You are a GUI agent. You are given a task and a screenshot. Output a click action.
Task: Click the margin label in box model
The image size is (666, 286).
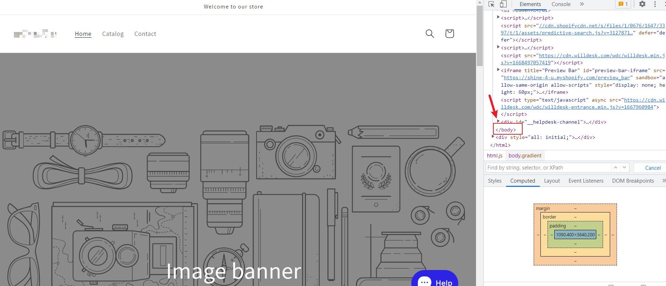click(x=543, y=209)
